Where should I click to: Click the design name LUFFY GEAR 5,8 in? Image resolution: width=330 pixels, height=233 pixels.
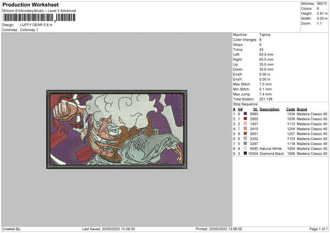point(36,25)
